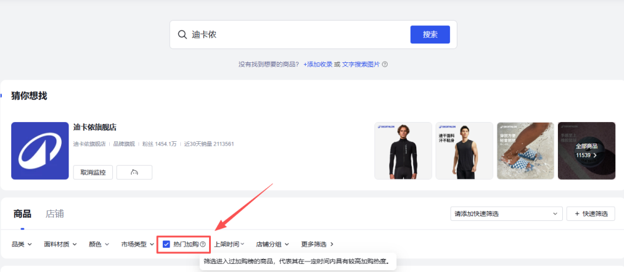Click the icon button beside 取消监控

(134, 172)
